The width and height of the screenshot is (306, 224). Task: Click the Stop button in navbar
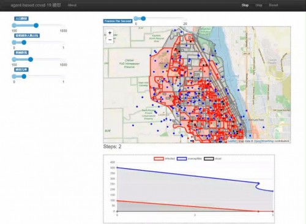pos(245,5)
